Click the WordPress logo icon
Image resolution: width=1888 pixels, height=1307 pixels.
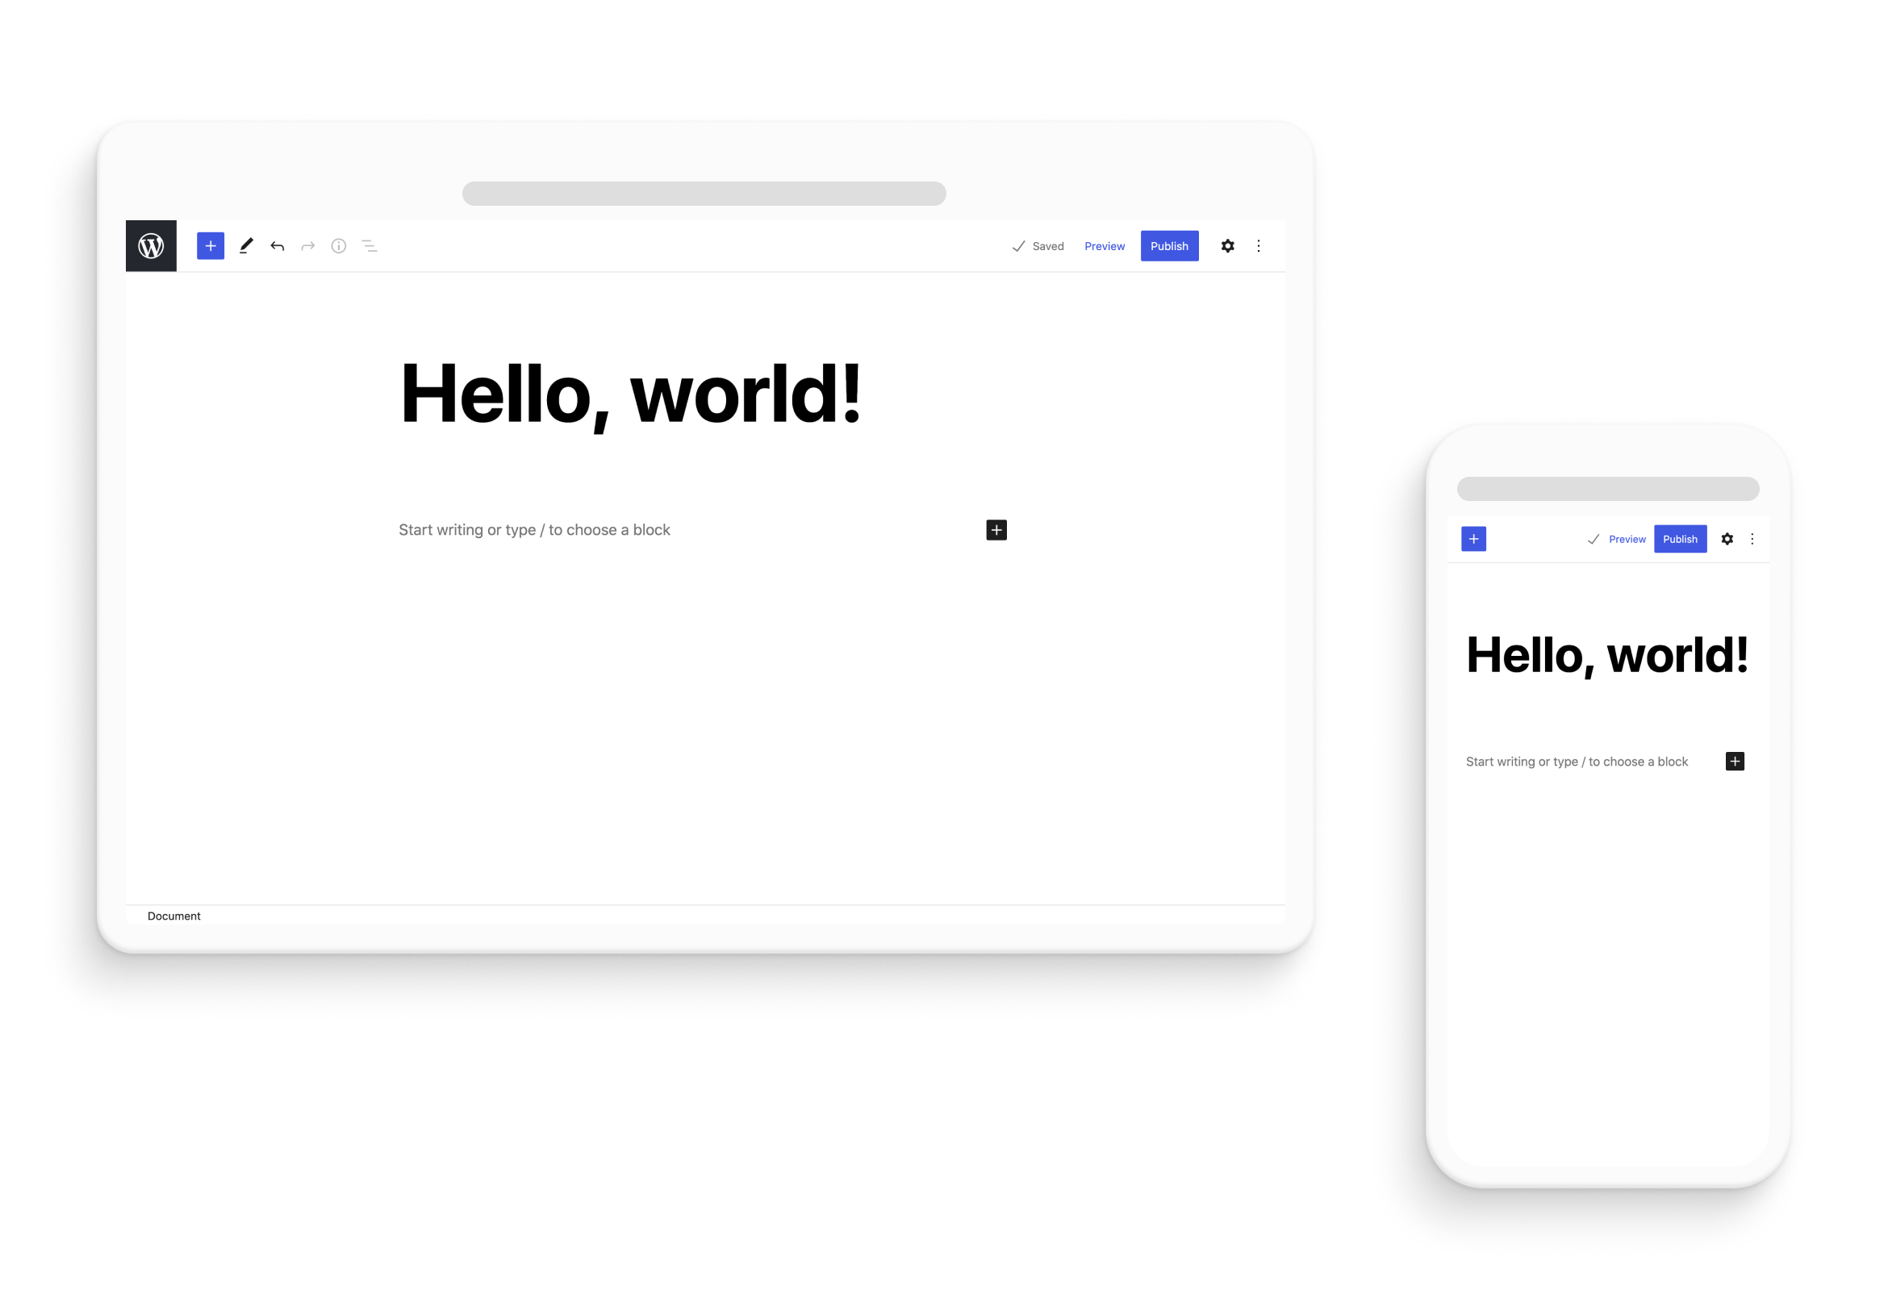152,245
